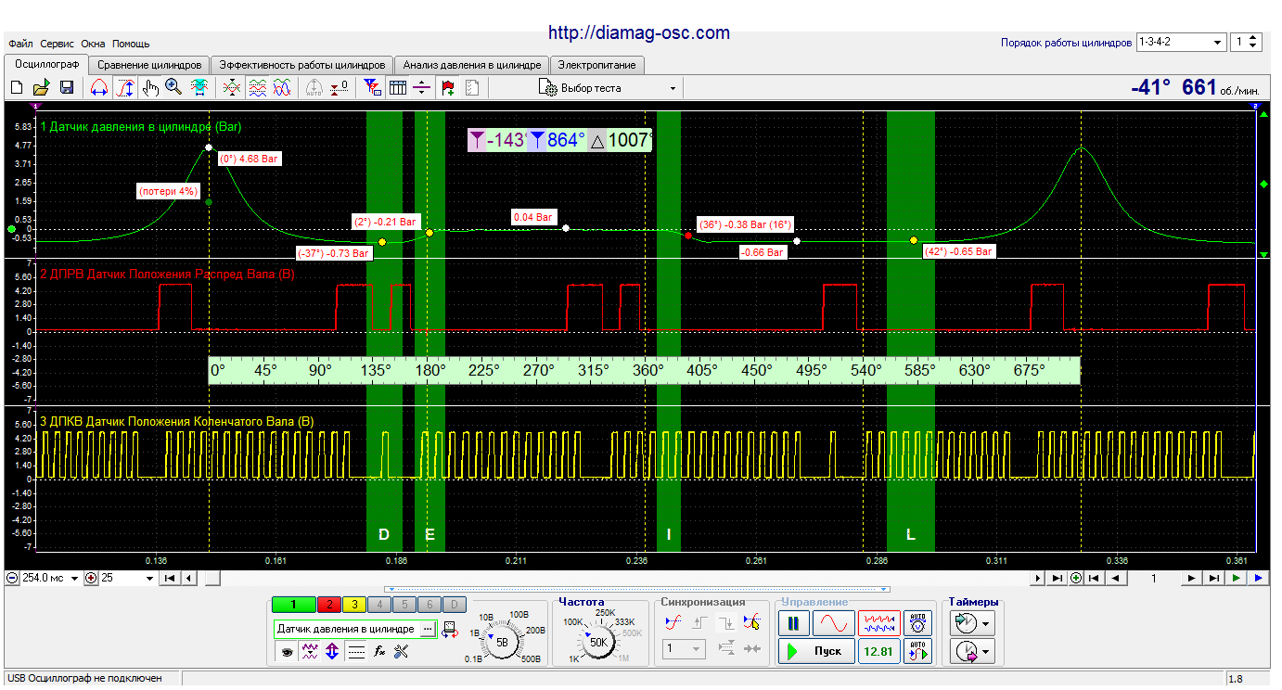This screenshot has height=690, width=1282.
Task: Click the channel-to-device transfer icon
Action: (451, 629)
